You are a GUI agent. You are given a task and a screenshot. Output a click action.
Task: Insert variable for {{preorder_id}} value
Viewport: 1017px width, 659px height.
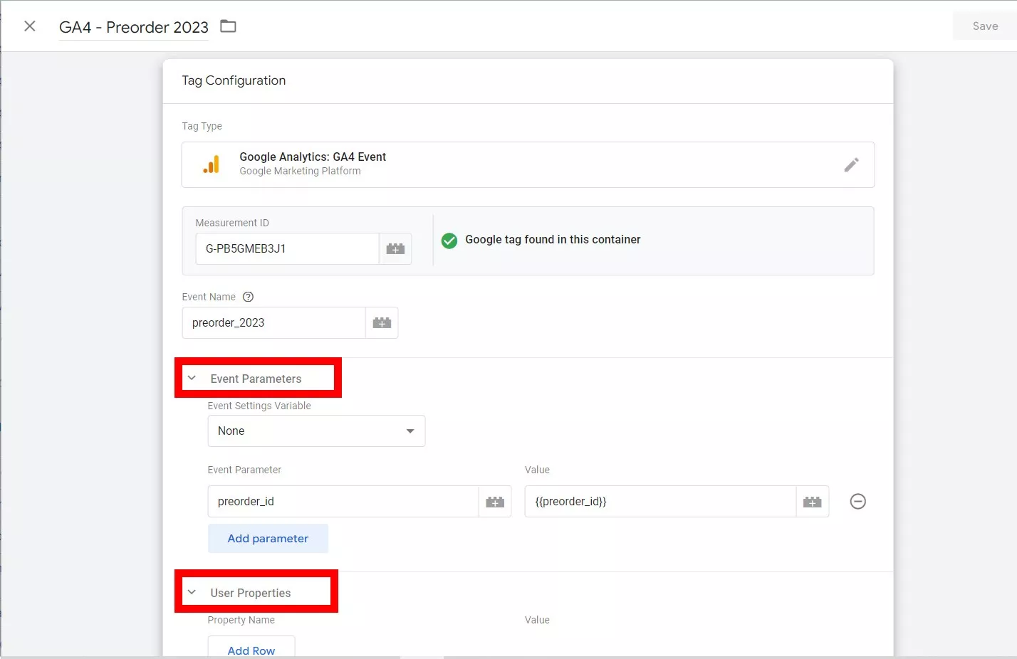click(813, 502)
